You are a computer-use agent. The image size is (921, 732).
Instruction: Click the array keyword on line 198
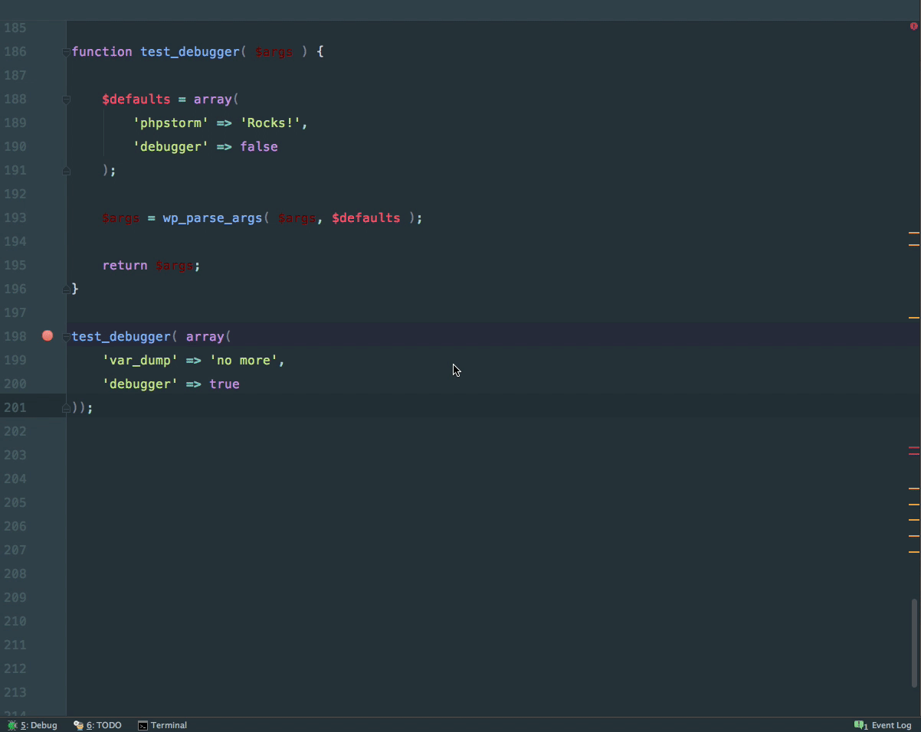pos(205,336)
